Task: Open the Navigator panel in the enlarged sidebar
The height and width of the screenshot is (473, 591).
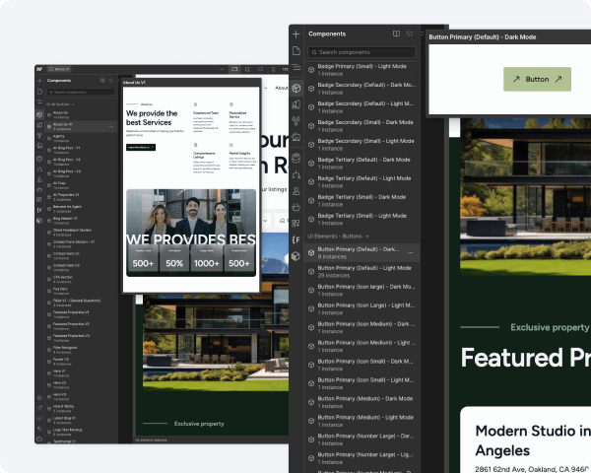Action: pos(296,67)
